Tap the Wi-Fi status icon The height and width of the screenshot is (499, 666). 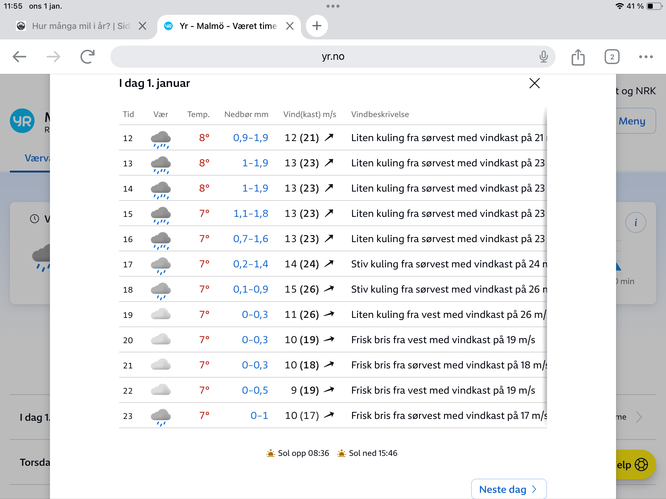(619, 6)
